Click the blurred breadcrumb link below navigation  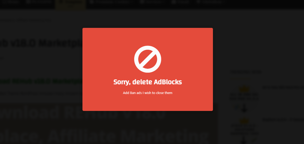pos(26,20)
